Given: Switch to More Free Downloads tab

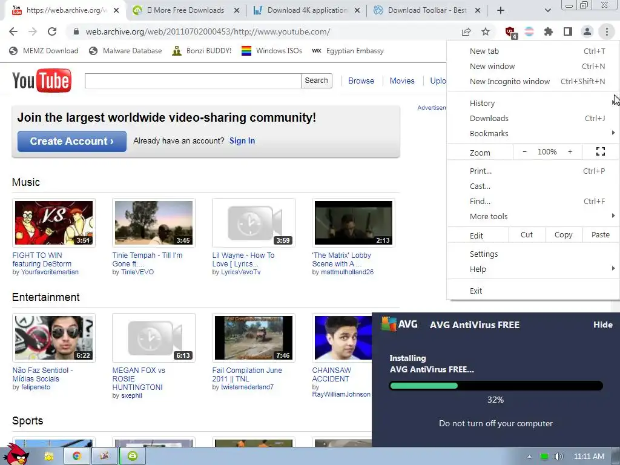Looking at the screenshot, I should tap(185, 10).
